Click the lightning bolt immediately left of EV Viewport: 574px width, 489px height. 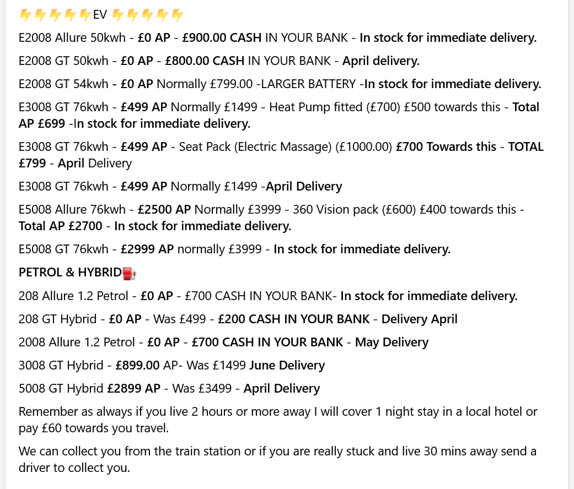pyautogui.click(x=85, y=15)
